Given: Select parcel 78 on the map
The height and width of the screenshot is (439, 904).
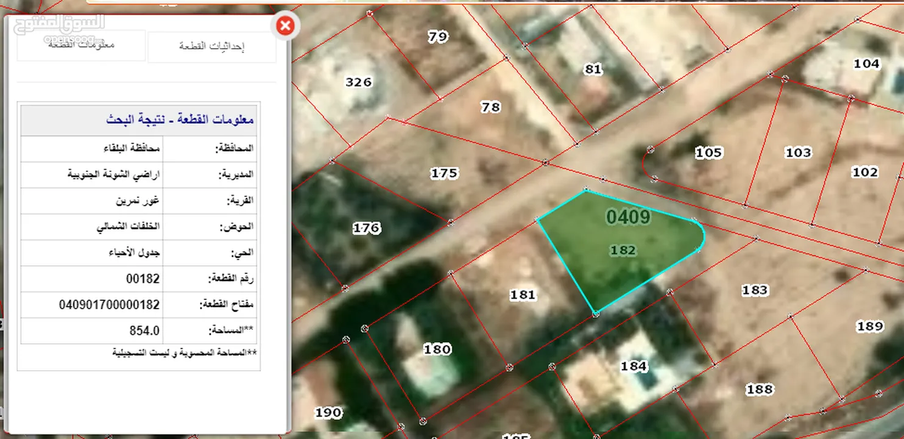Looking at the screenshot, I should tap(490, 107).
